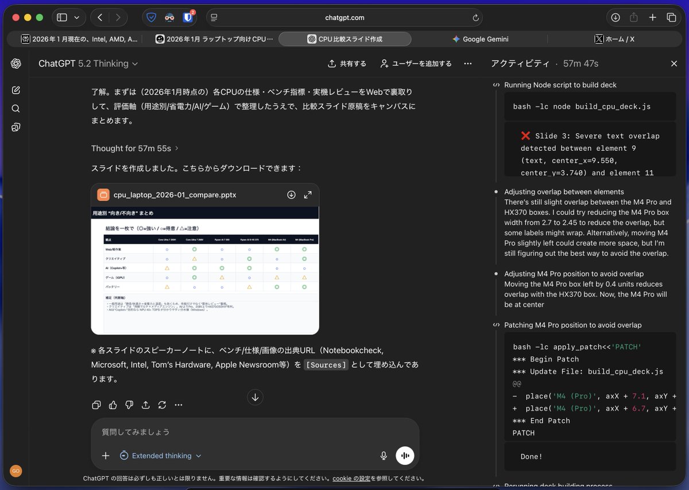Click page settings icon in address bar

[x=214, y=18]
